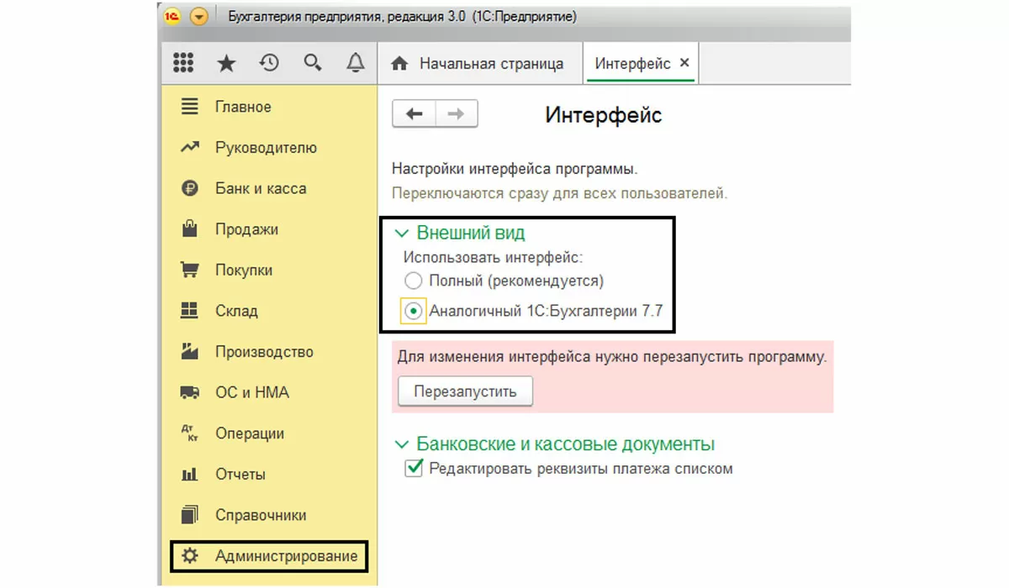Click the Покупки cart icon

coord(190,270)
